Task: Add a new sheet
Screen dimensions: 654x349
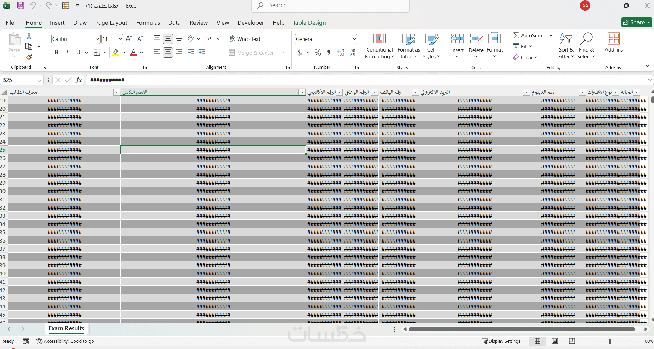Action: tap(110, 329)
